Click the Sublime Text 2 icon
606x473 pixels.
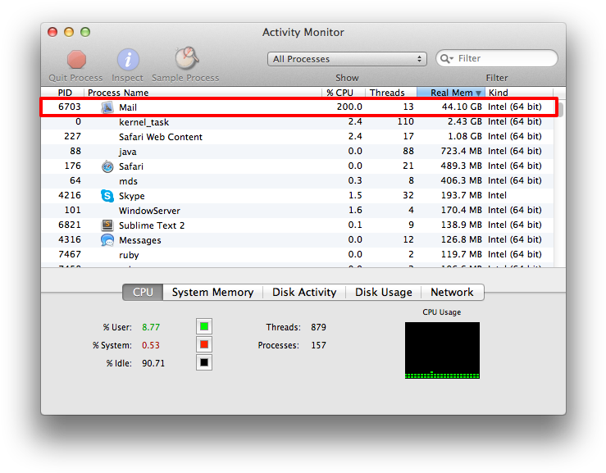pos(107,225)
